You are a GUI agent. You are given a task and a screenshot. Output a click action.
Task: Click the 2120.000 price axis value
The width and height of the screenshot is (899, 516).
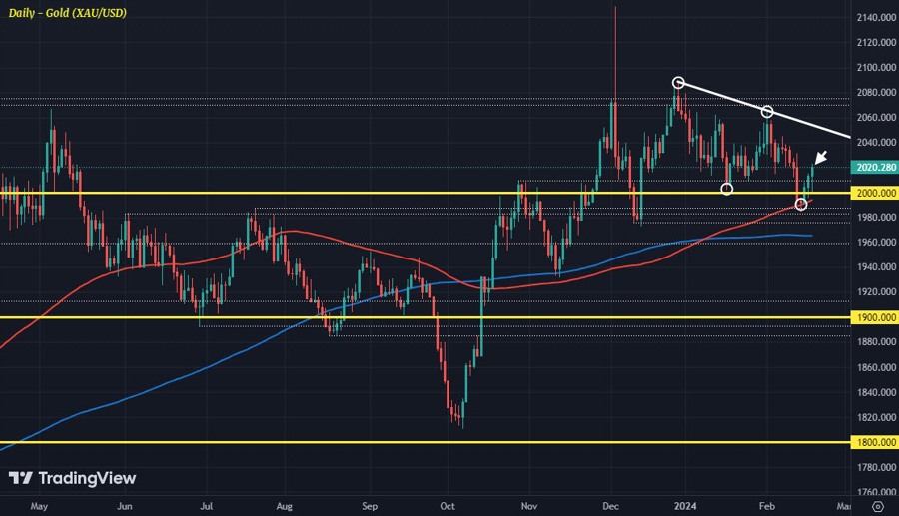coord(876,42)
